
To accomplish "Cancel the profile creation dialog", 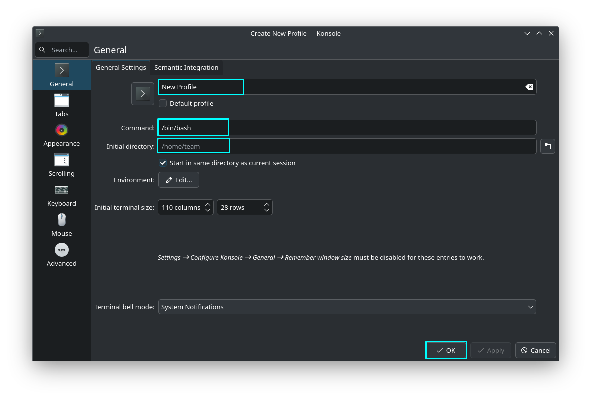I will [x=535, y=350].
